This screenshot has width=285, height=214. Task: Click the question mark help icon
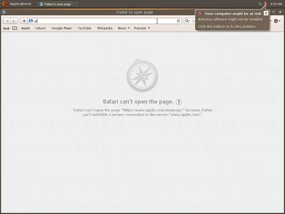tap(179, 102)
